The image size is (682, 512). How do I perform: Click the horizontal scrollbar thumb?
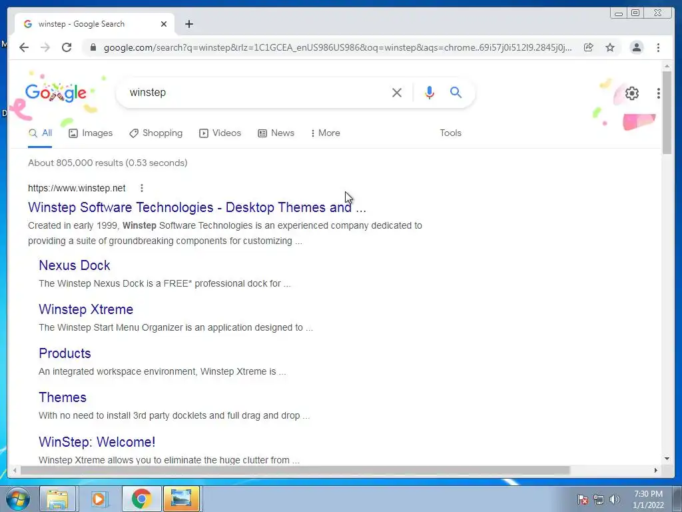[x=295, y=470]
